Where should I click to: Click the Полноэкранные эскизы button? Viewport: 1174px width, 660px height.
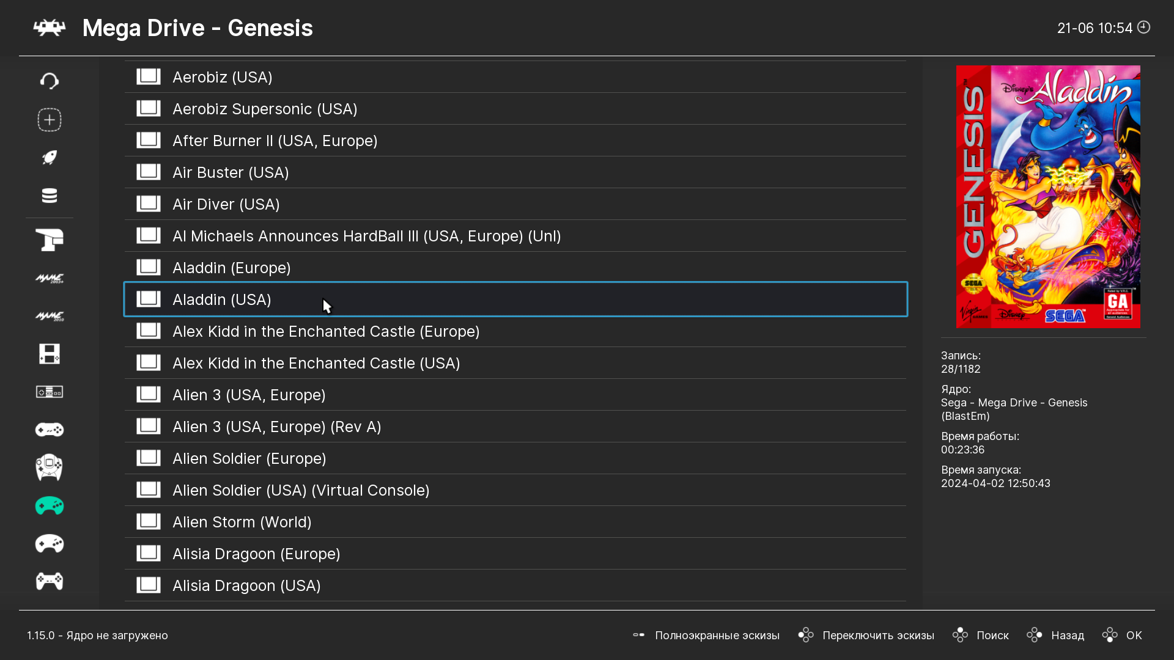706,635
